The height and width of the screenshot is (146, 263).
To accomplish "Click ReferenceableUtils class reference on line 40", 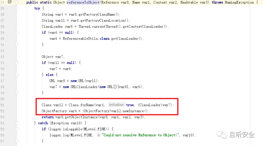I will pos(81,39).
